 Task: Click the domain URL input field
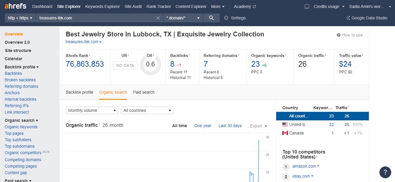coord(95,18)
